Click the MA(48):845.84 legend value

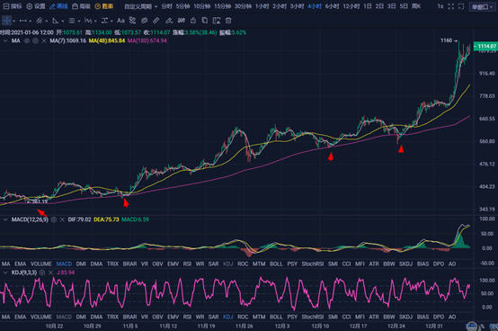tap(107, 40)
